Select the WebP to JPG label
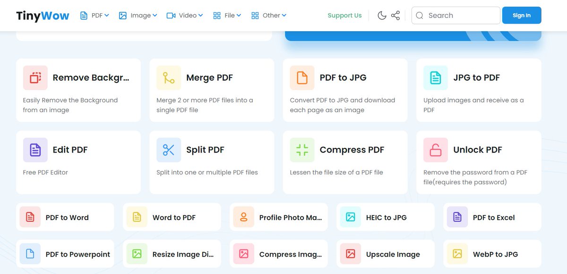Image resolution: width=567 pixels, height=274 pixels. [495, 254]
